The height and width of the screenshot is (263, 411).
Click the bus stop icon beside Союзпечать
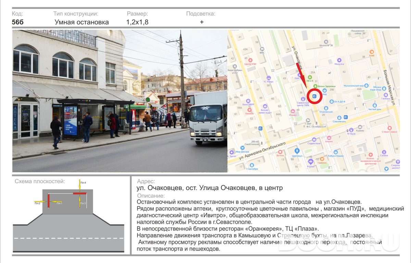(346, 117)
